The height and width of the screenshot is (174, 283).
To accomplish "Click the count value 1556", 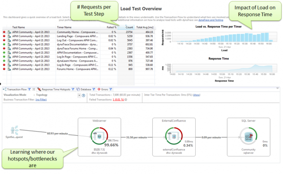I will [x=130, y=57].
